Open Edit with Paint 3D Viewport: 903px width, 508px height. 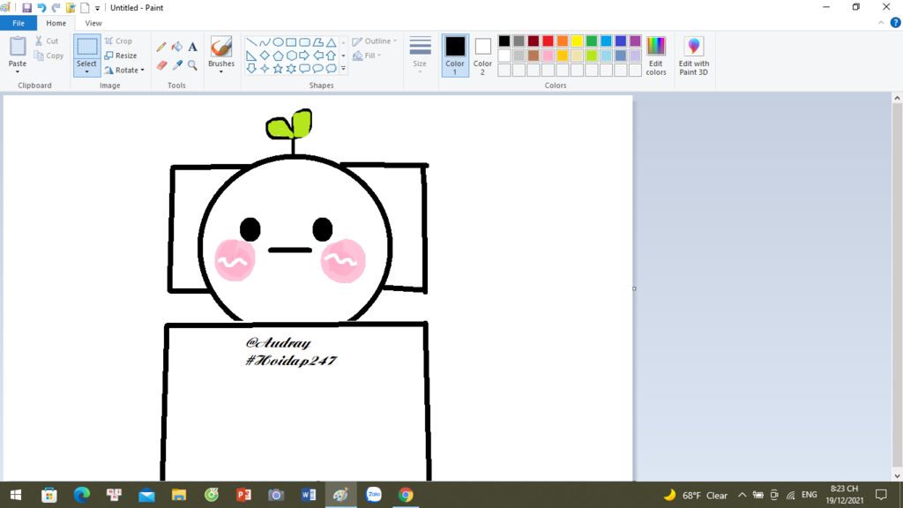click(x=693, y=56)
